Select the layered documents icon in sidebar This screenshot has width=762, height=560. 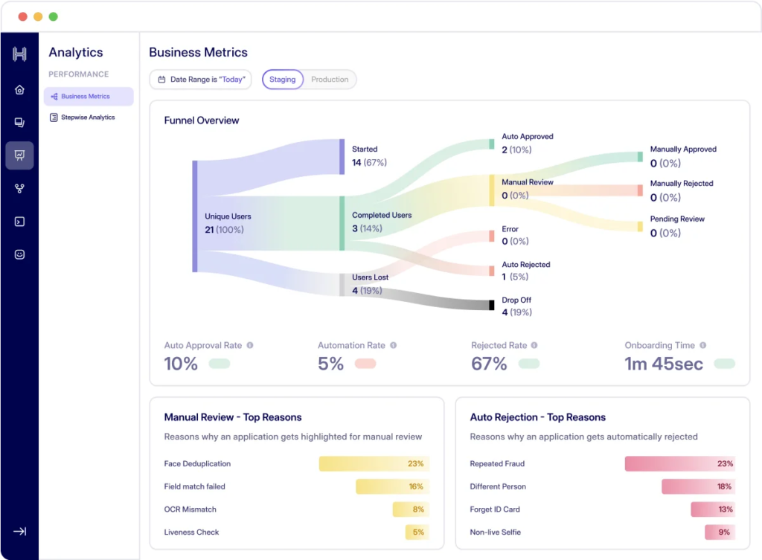[x=19, y=122]
